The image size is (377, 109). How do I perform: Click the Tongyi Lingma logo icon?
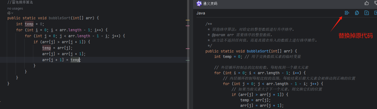pos(199,4)
